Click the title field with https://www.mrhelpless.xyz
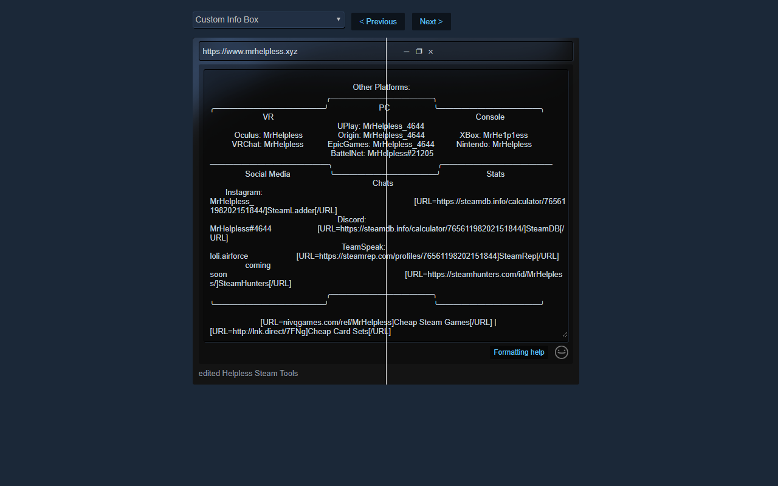 pos(386,52)
